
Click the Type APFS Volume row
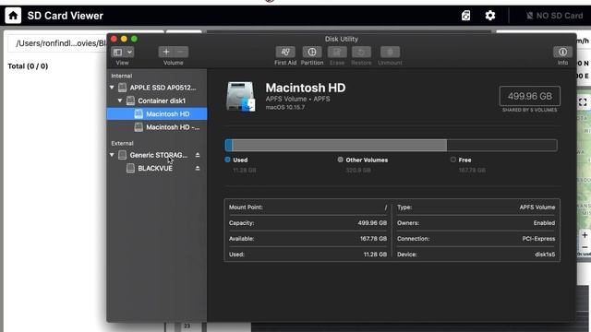(x=476, y=207)
